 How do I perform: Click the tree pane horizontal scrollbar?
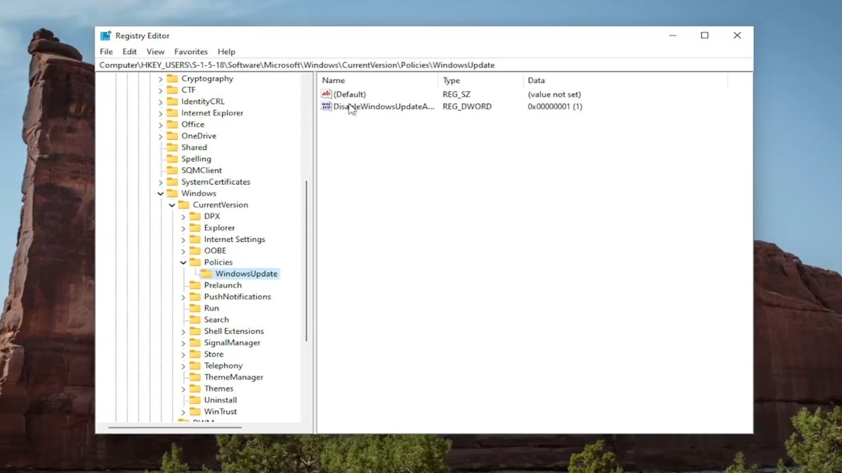point(174,428)
